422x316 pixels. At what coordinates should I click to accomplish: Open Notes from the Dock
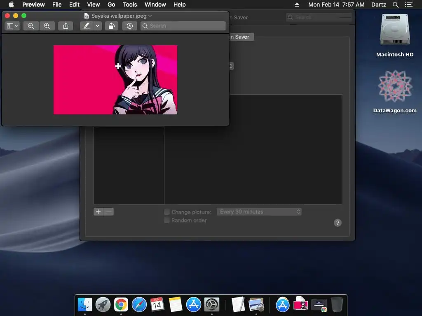[x=176, y=304]
